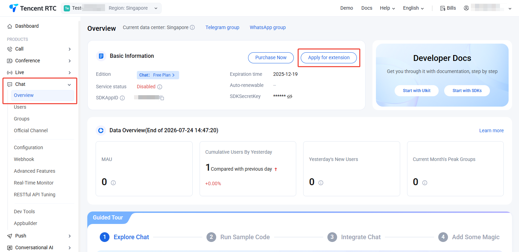Open the Help dropdown menu
Screen dimensions: 519x252
[x=387, y=8]
